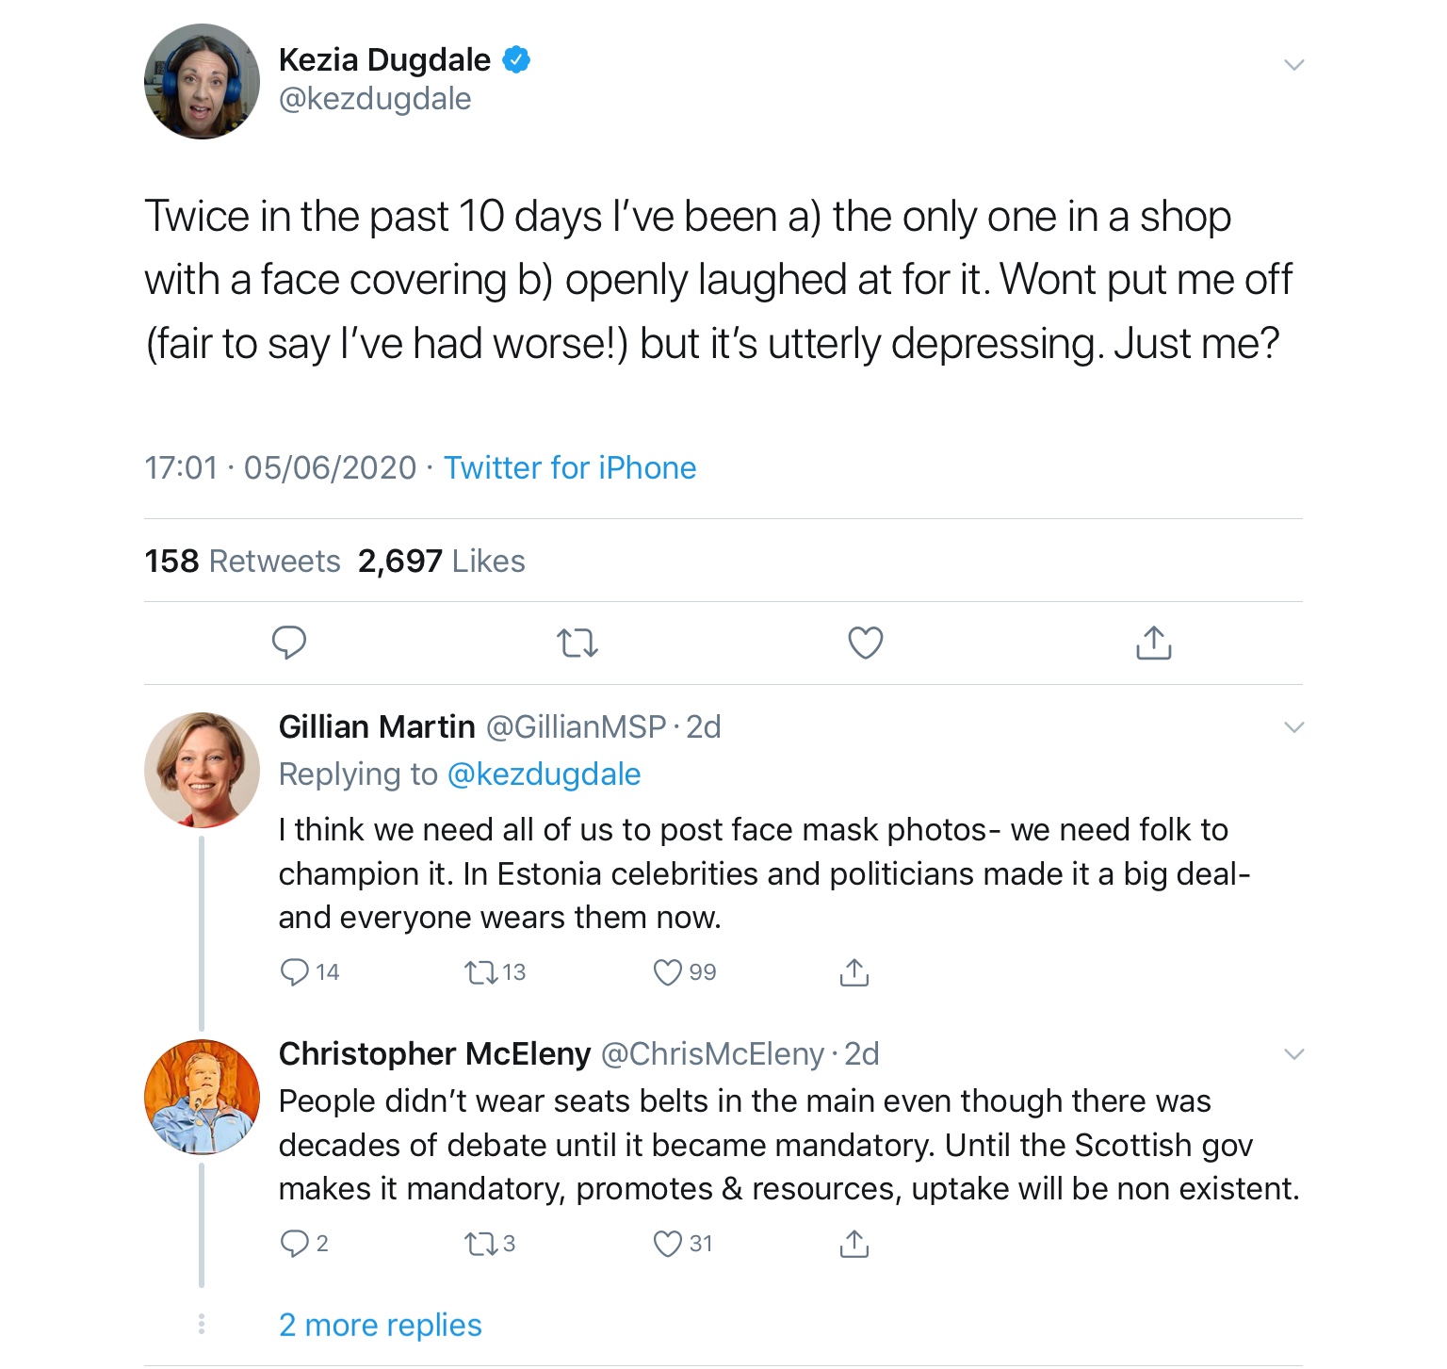Open the @kezdugdale mention link
This screenshot has height=1369, width=1447.
(544, 774)
